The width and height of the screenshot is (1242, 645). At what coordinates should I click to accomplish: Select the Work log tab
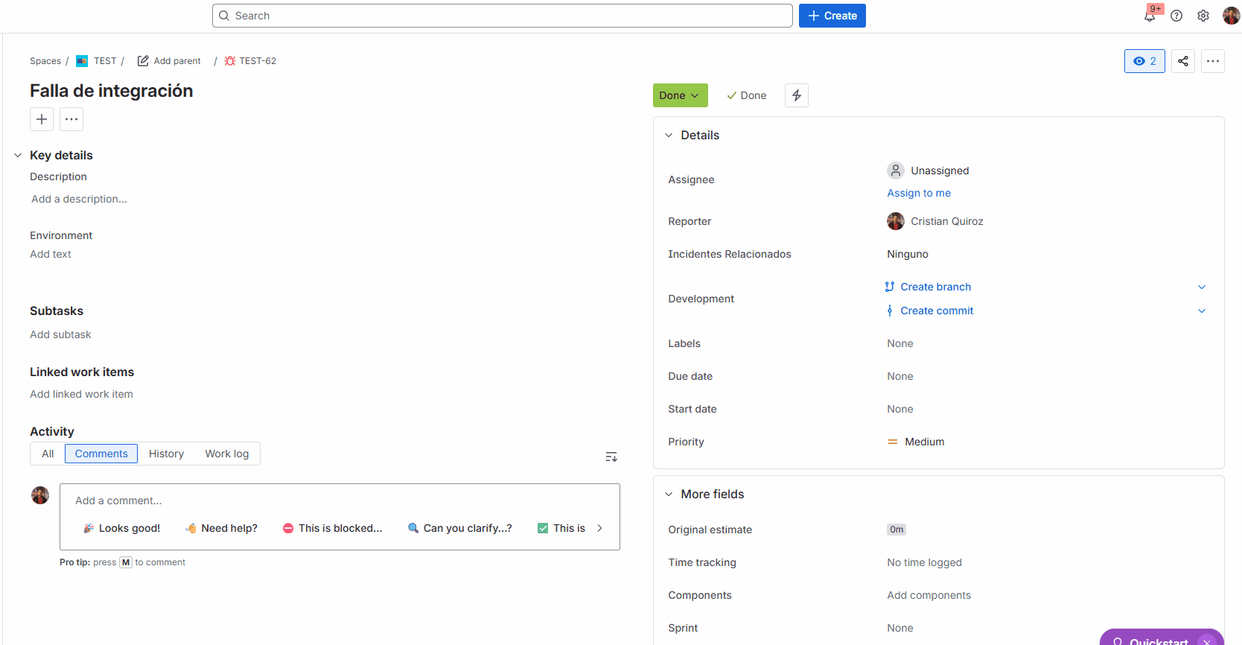pyautogui.click(x=227, y=454)
